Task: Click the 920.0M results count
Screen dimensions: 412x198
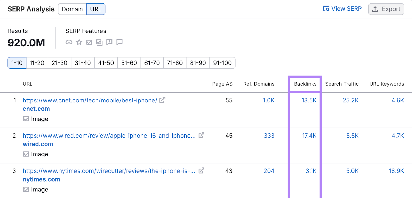Action: coord(26,43)
